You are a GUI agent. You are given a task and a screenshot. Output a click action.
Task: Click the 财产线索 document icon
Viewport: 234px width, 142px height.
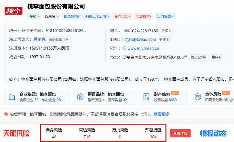(146, 97)
